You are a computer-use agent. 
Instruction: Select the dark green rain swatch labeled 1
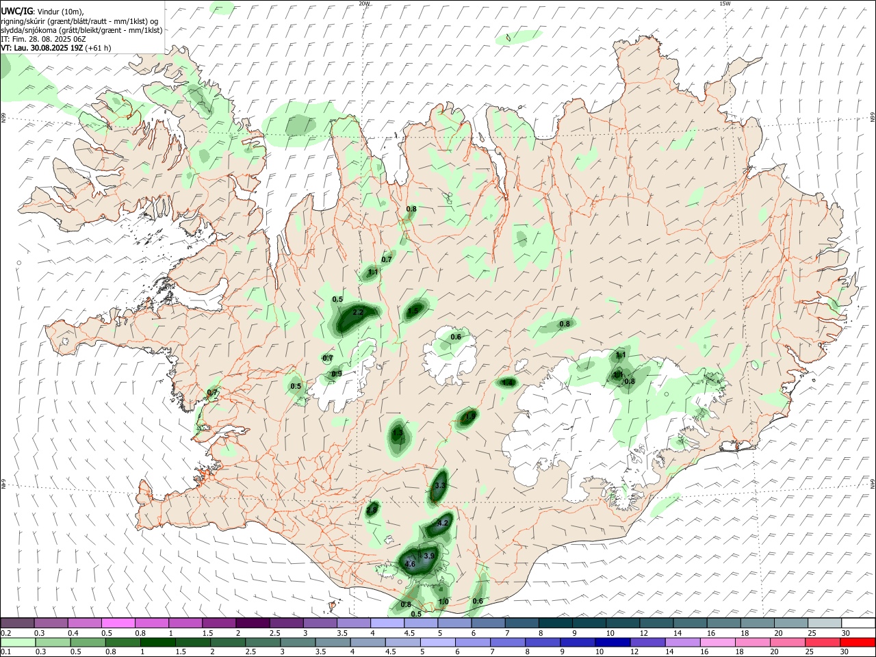click(x=157, y=642)
